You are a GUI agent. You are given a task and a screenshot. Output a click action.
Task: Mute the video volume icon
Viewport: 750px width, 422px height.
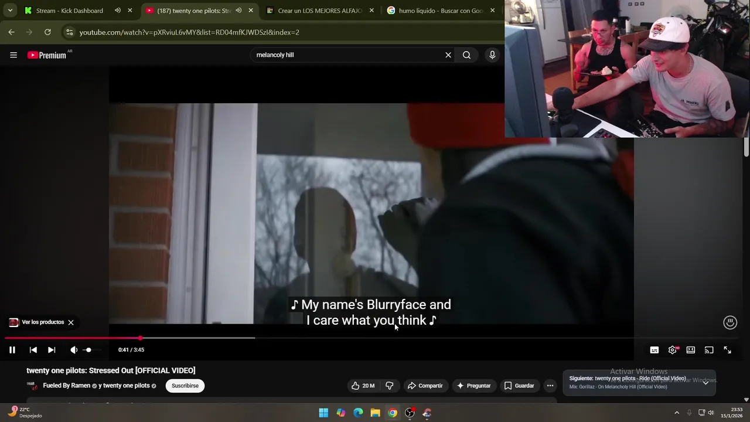pos(74,350)
